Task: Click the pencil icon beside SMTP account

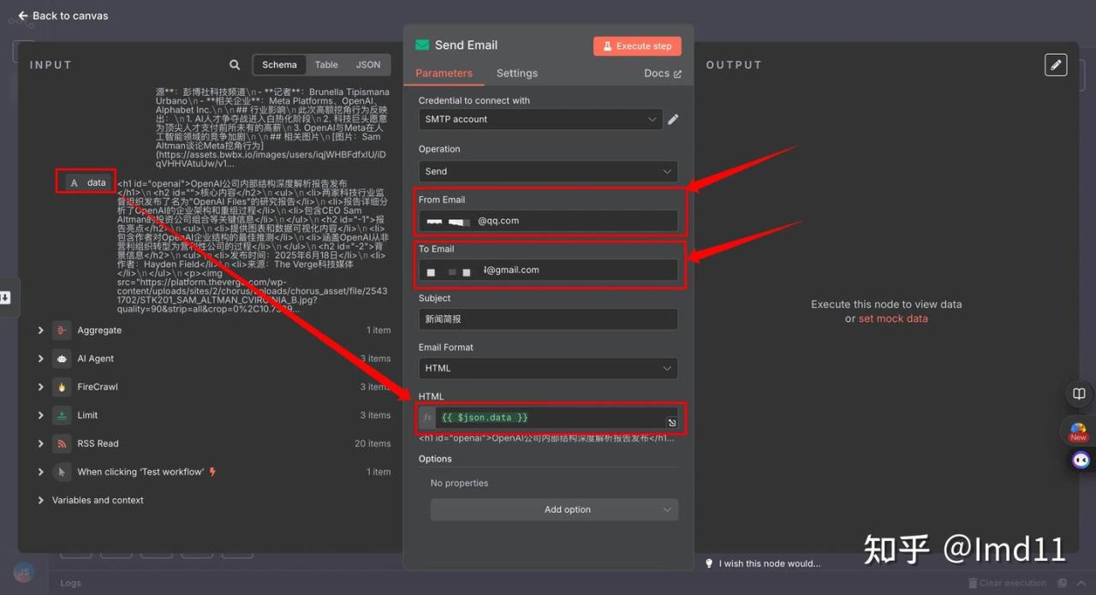Action: click(673, 120)
